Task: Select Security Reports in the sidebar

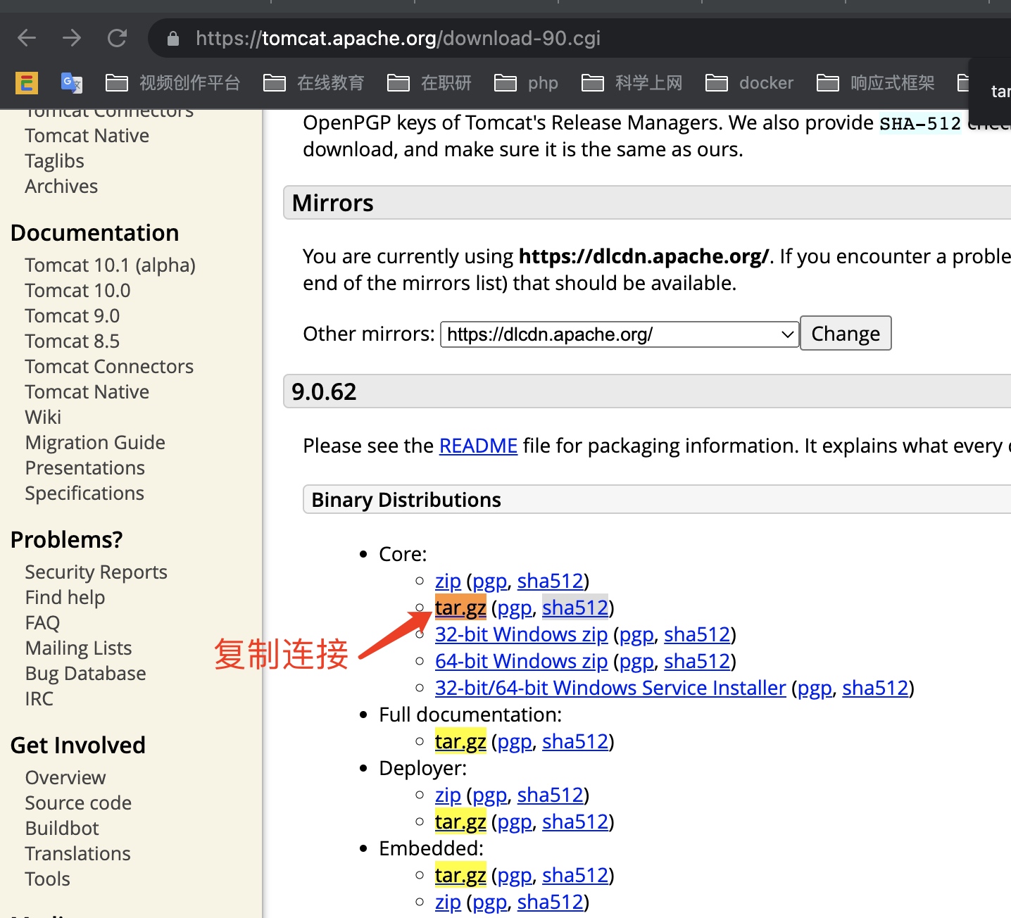Action: 96,572
